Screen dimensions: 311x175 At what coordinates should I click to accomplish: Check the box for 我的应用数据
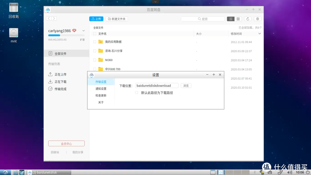[x=95, y=42]
